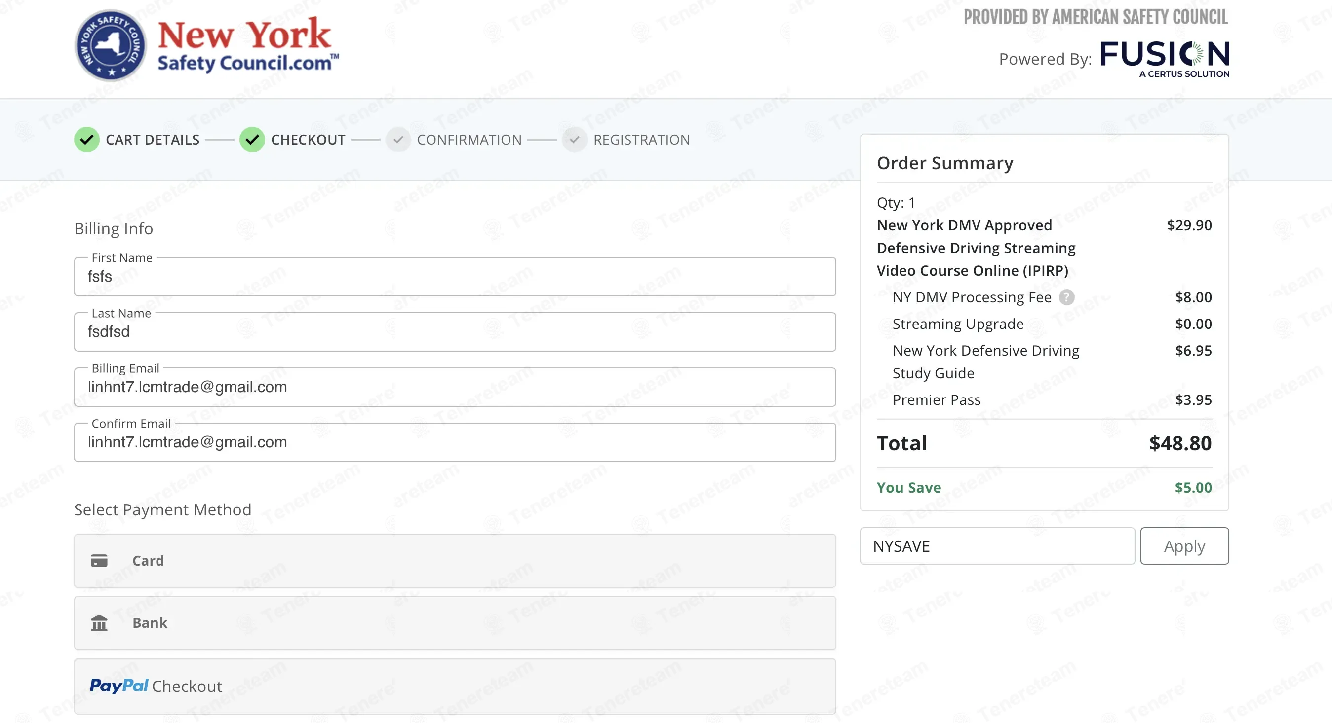Click the green Cart Details checkmark

click(x=87, y=140)
